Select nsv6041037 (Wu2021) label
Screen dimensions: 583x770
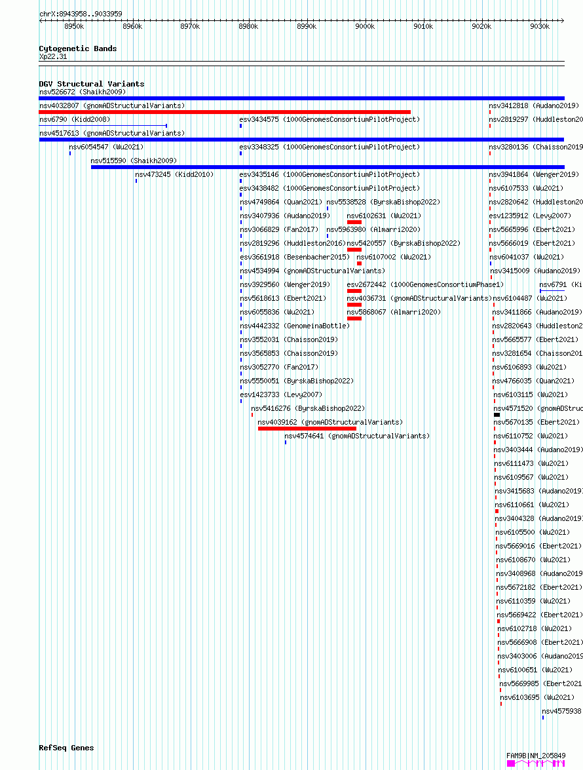tap(527, 257)
